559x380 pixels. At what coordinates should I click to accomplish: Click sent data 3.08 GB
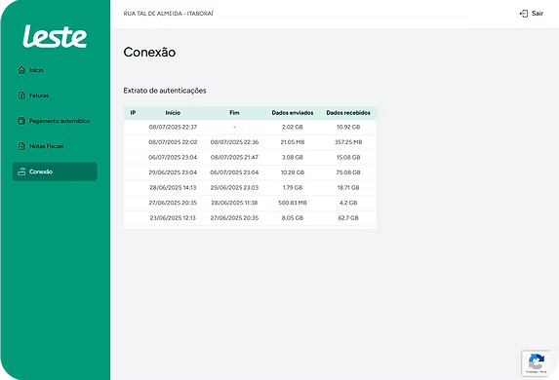click(293, 157)
